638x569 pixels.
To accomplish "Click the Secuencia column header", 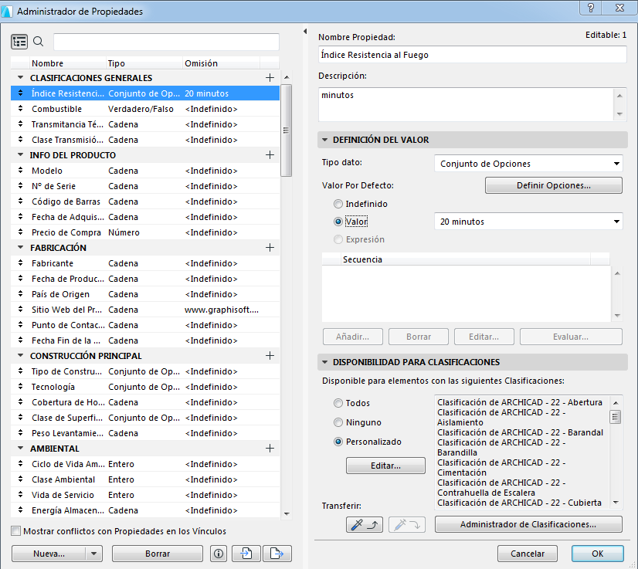I will tap(466, 259).
